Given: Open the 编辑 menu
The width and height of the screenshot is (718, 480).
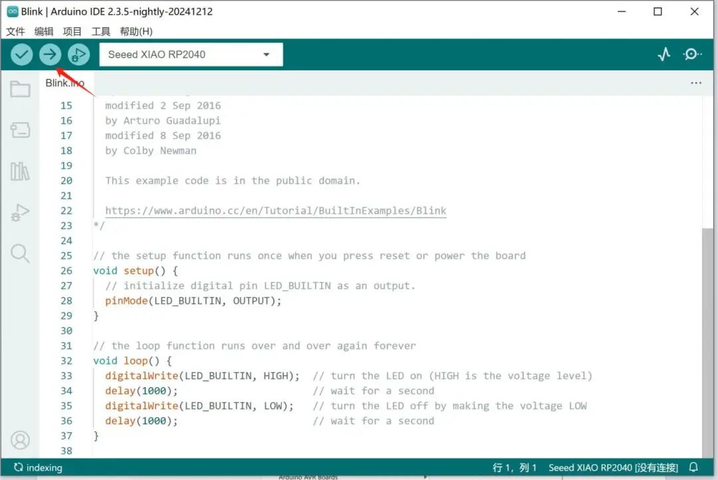Looking at the screenshot, I should pyautogui.click(x=43, y=31).
